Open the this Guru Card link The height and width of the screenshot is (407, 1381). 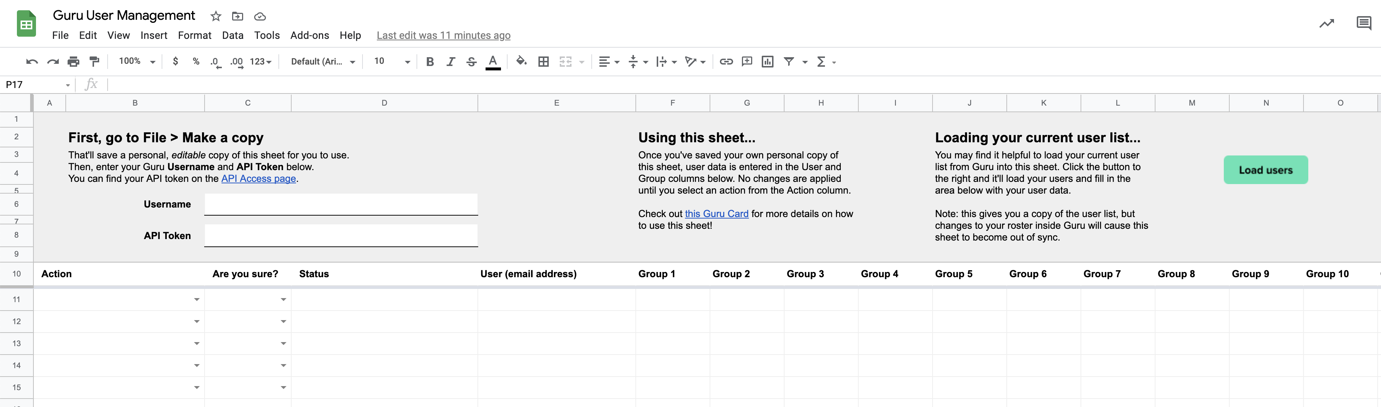[x=716, y=214]
